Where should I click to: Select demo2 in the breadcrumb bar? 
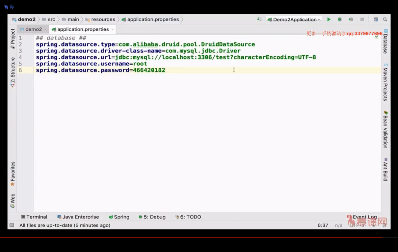tap(24, 19)
